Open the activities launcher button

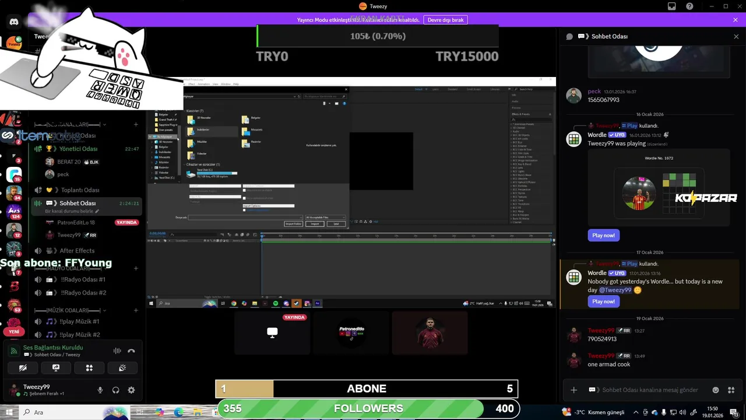point(89,368)
